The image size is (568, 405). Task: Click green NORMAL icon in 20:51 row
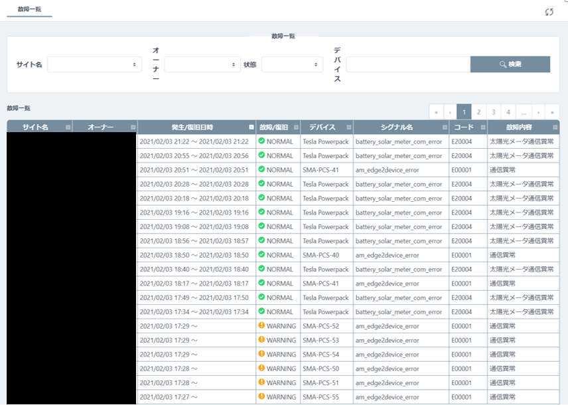click(x=261, y=169)
